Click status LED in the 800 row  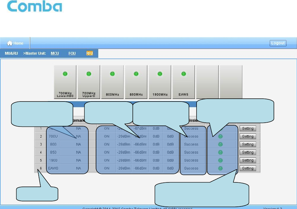tap(220, 144)
